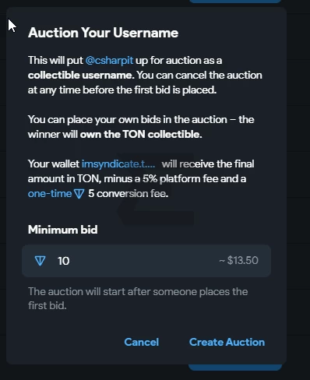Click the bold own the TON collectible text

pos(141,135)
